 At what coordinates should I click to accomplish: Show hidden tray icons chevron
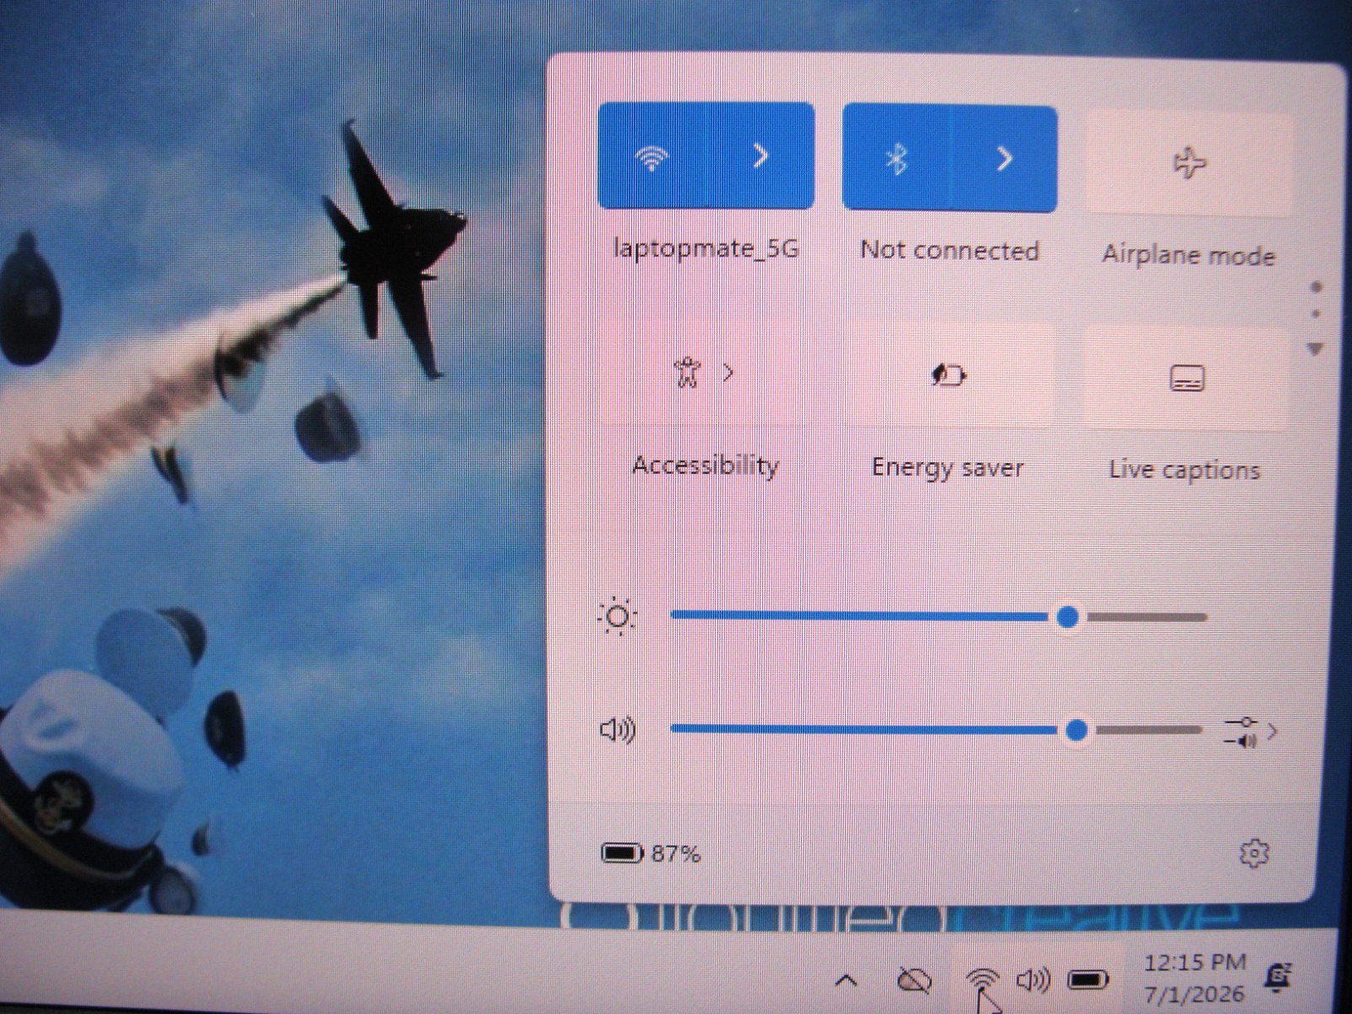coord(846,981)
